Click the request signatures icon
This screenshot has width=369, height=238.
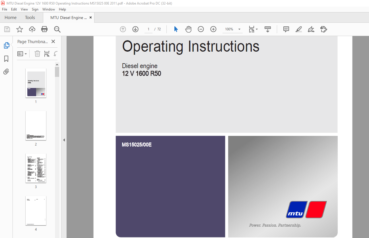[x=323, y=29]
